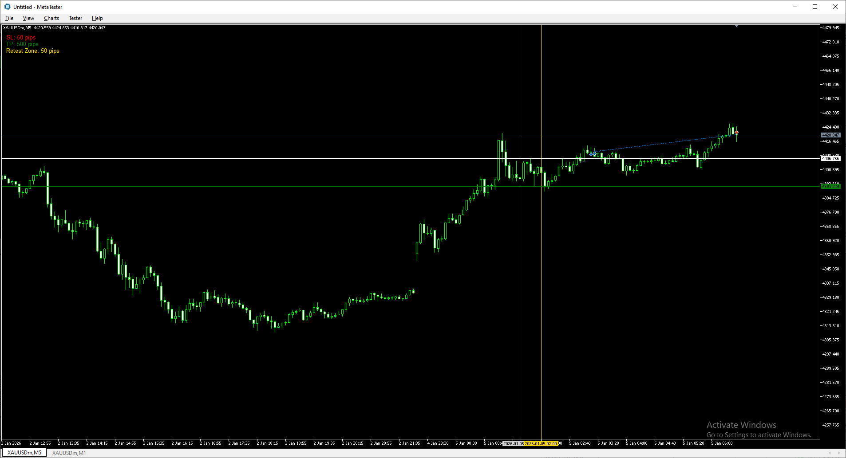The height and width of the screenshot is (458, 846).
Task: Minimize the MetaTester window
Action: tap(795, 7)
